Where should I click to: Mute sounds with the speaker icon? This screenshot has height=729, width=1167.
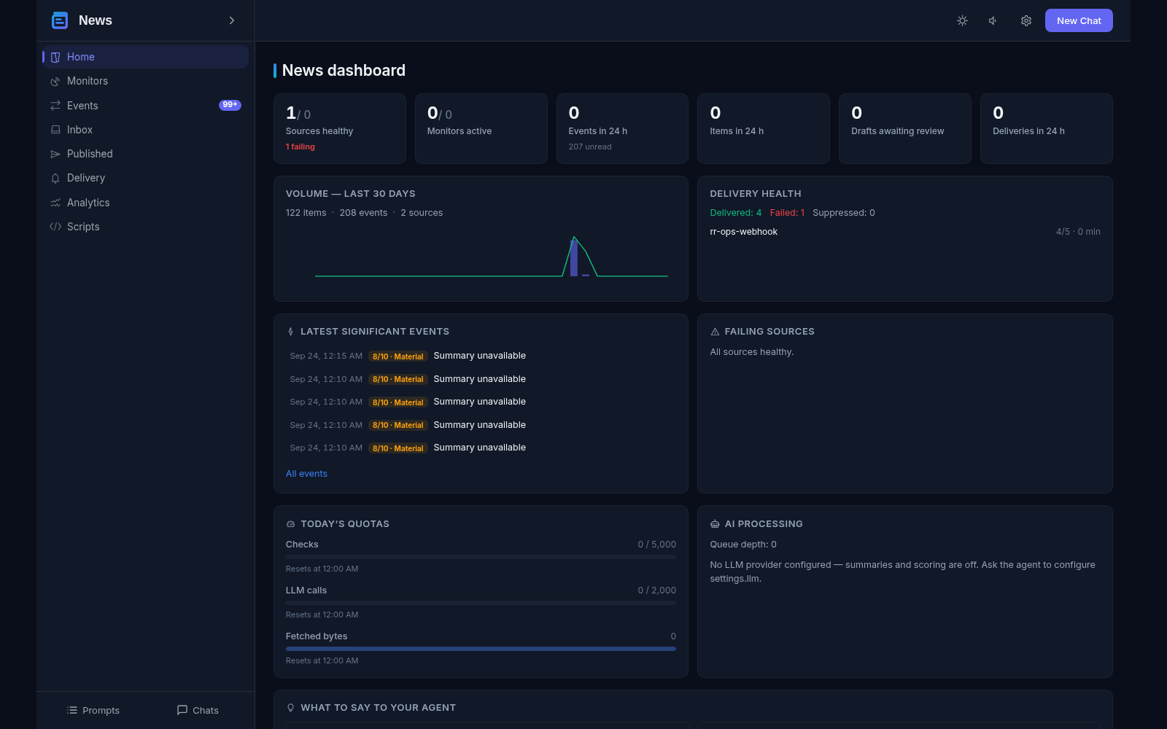tap(993, 20)
